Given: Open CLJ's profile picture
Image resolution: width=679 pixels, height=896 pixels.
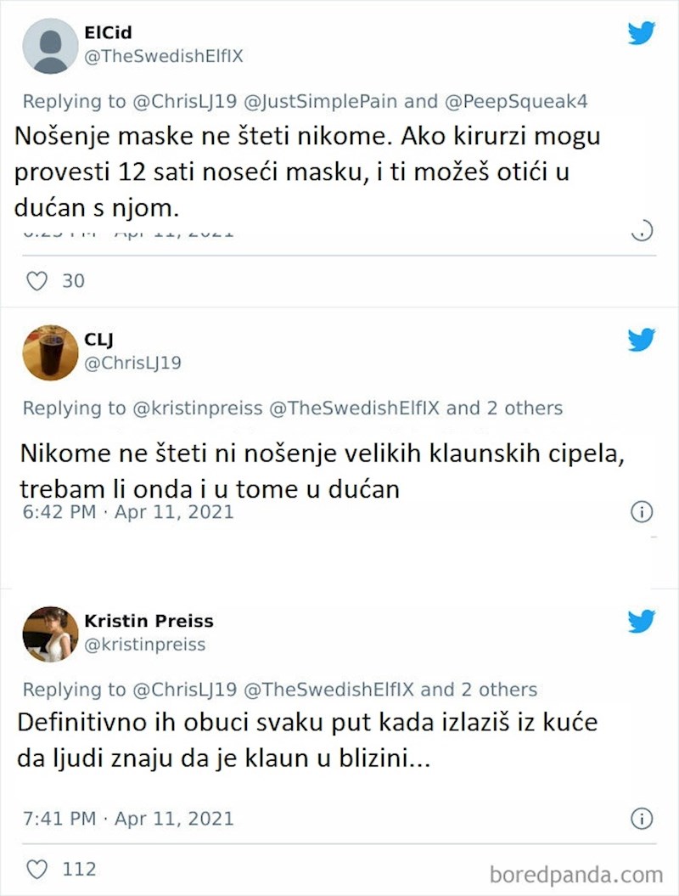Looking at the screenshot, I should [x=50, y=352].
